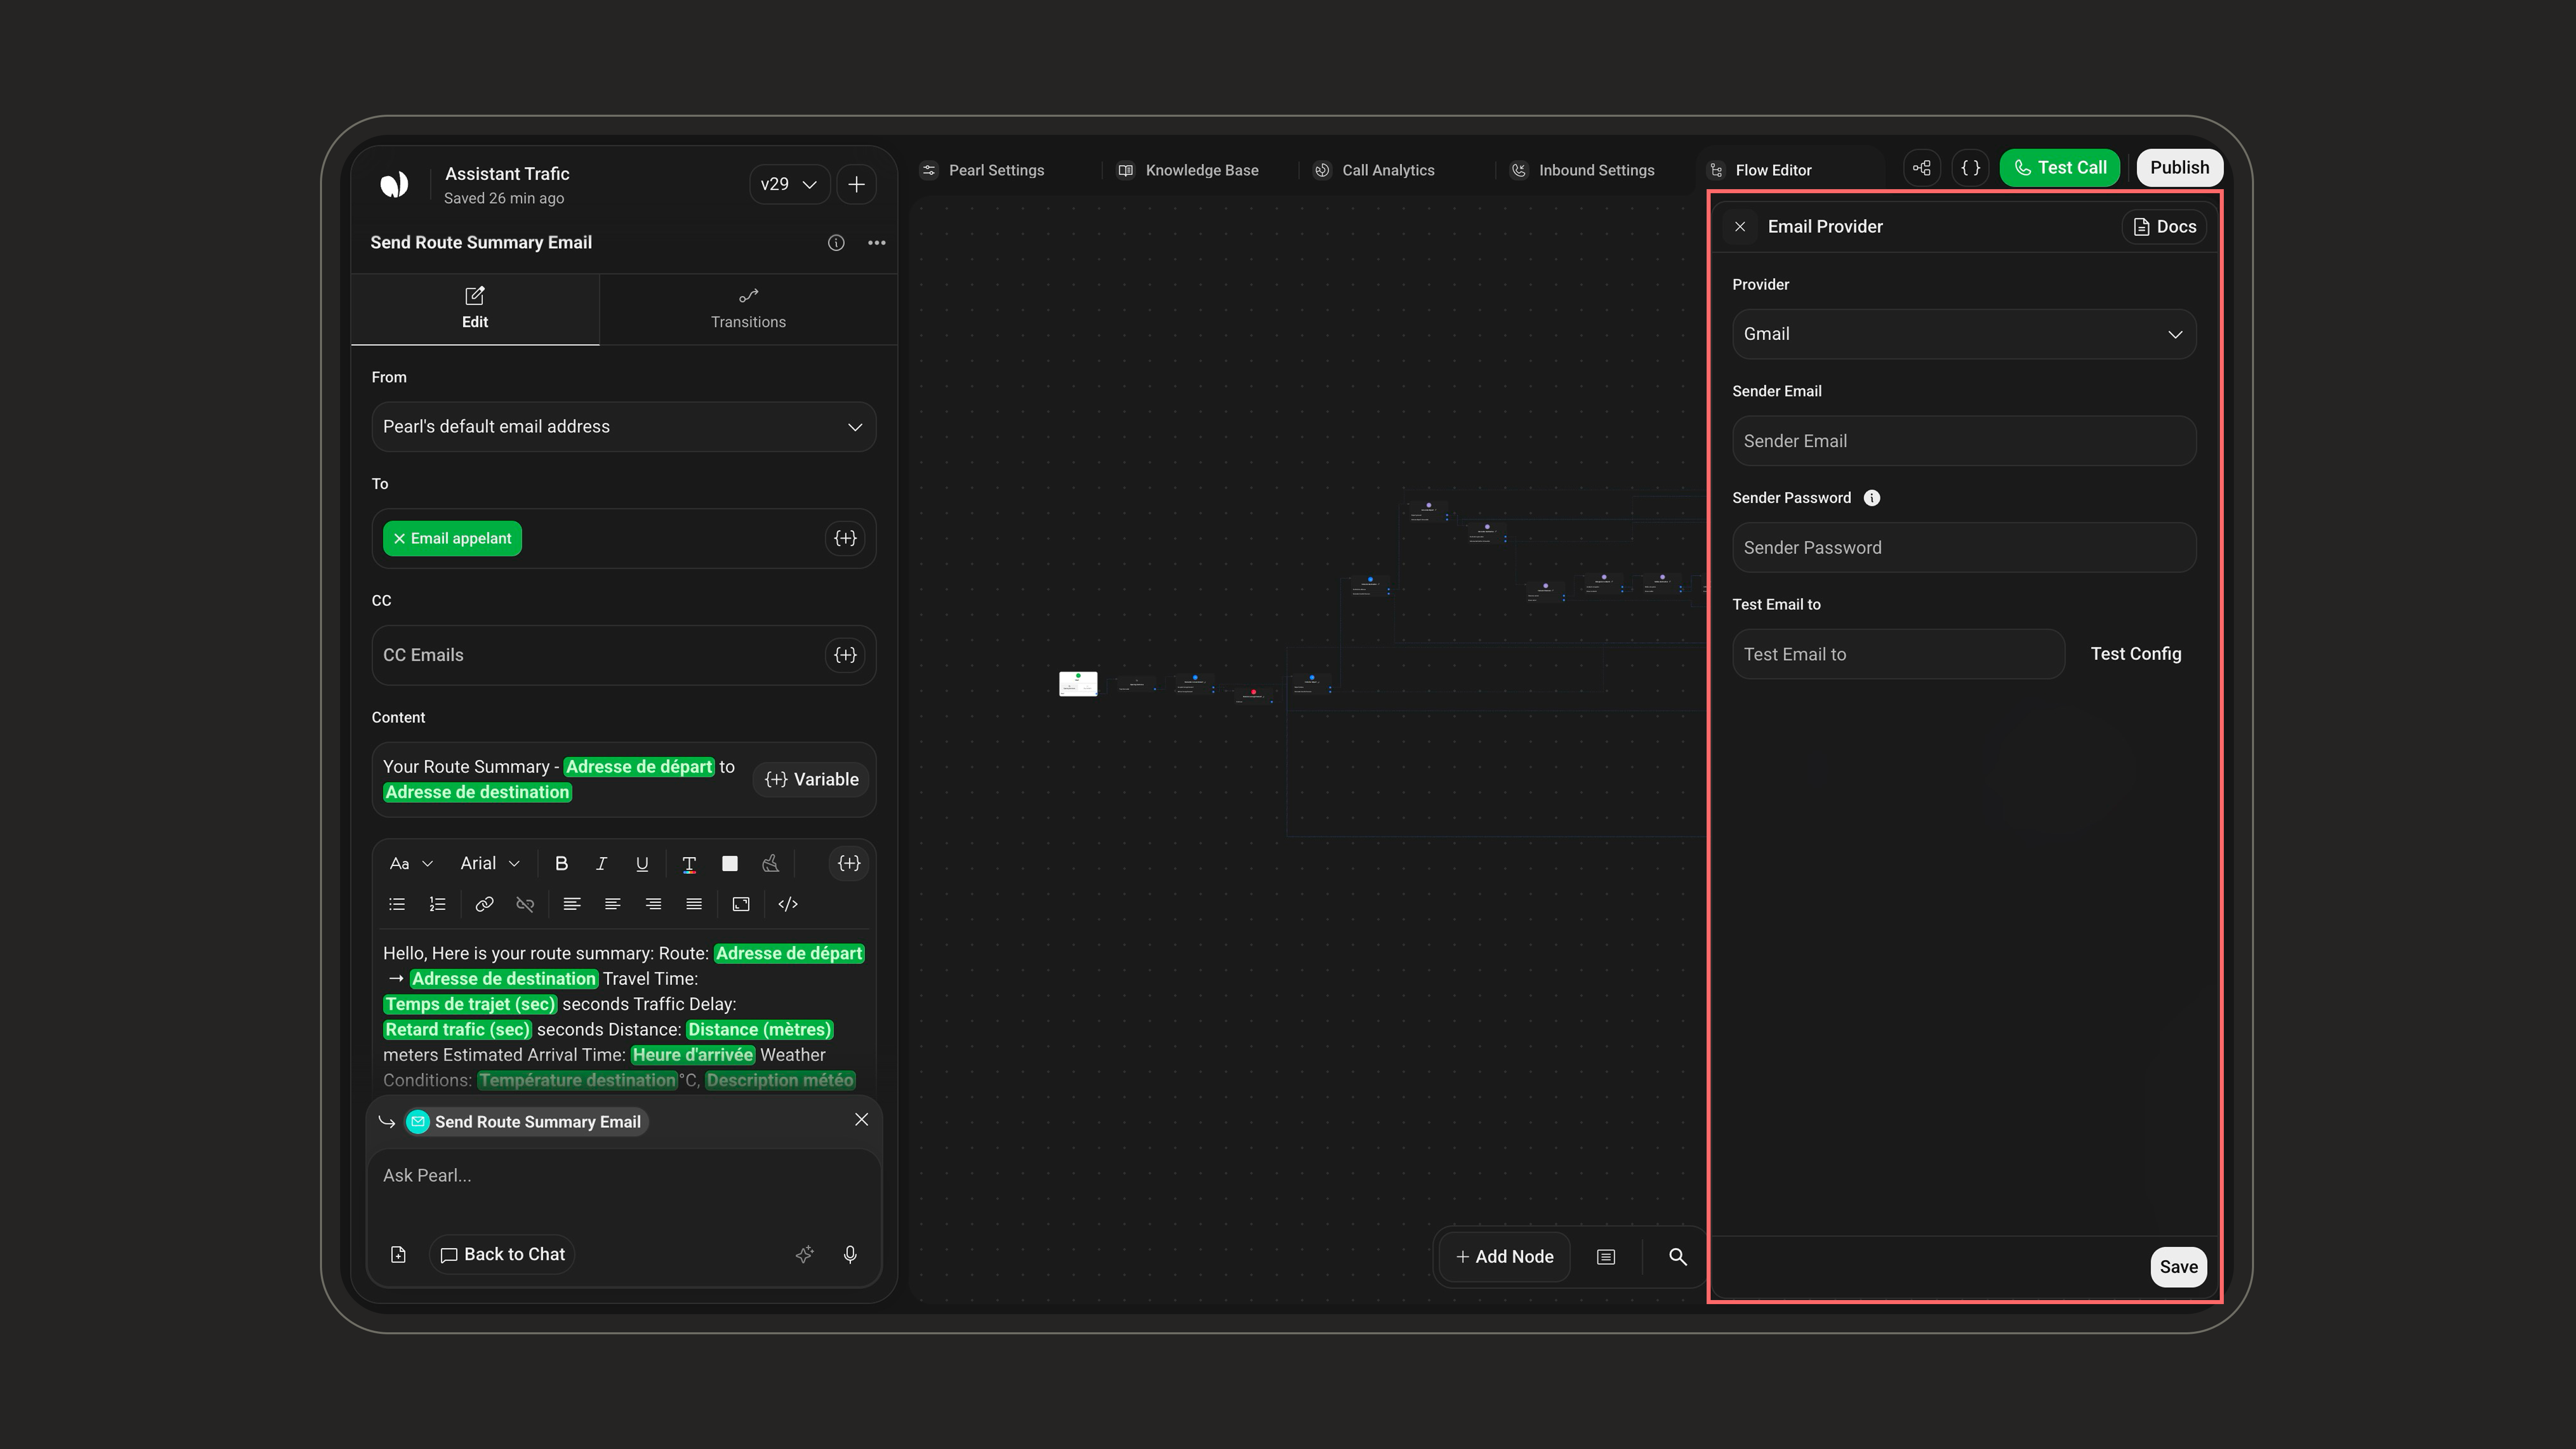Open the Inbound Settings tab
Screen dimensions: 2576x1449
pos(1582,170)
